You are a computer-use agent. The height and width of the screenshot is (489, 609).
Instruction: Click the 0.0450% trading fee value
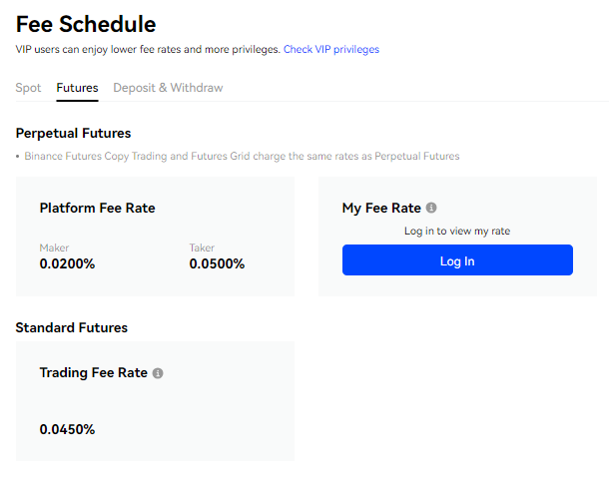[x=67, y=429]
